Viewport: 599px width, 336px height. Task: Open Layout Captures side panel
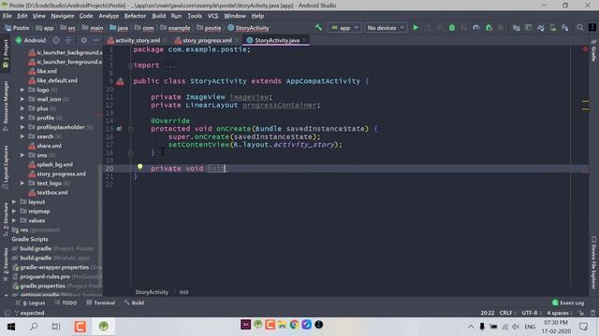point(6,167)
